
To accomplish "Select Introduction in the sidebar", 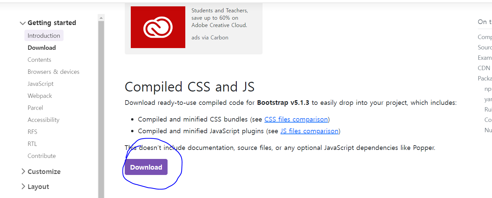I will (x=44, y=35).
